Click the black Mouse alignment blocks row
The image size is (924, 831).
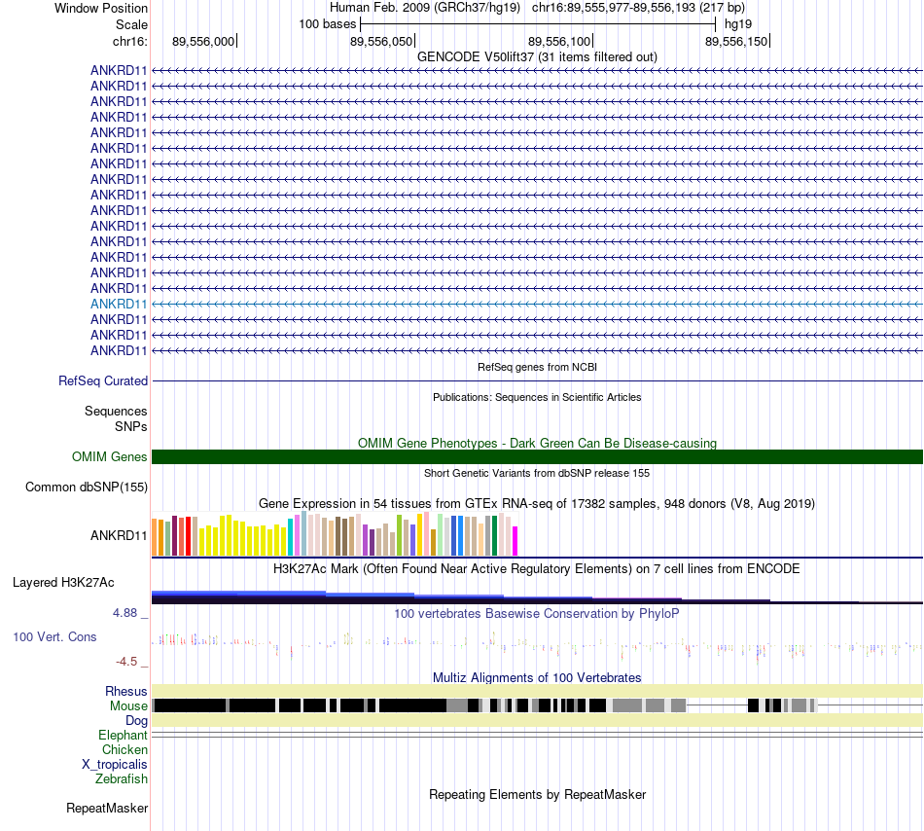click(x=538, y=705)
